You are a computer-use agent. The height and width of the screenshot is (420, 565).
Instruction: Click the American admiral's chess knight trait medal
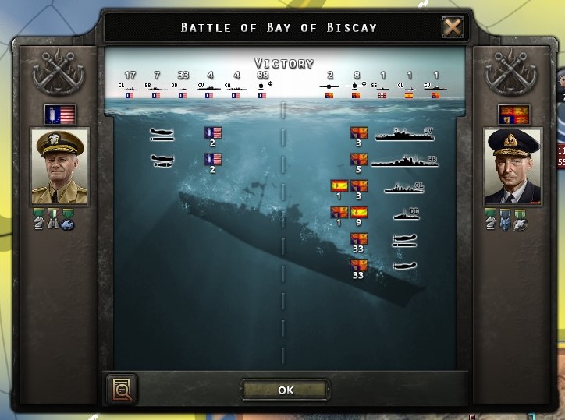(39, 219)
